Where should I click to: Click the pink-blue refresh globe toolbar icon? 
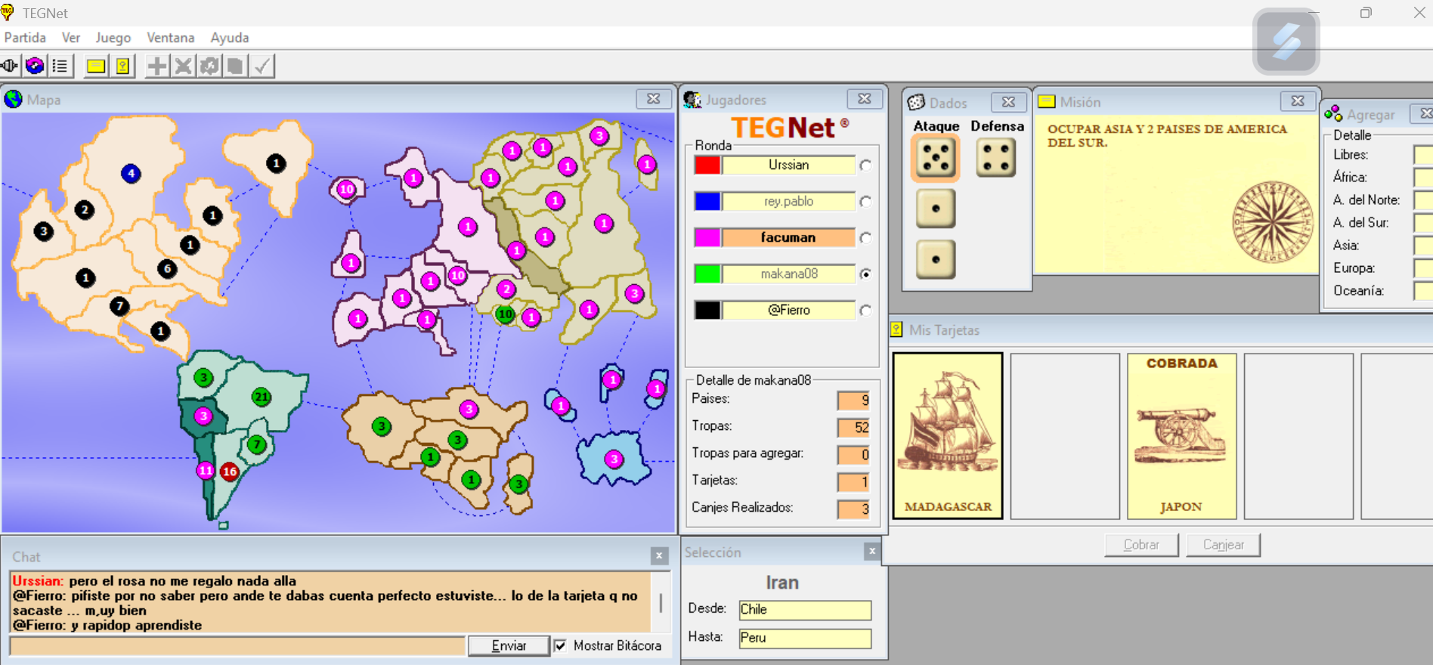click(35, 66)
